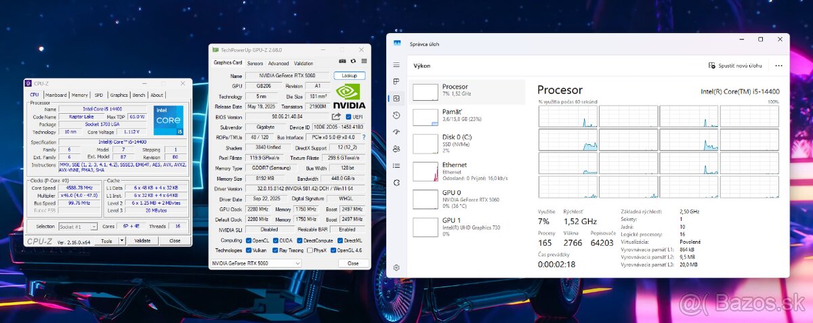Open the App history icon in Task Manager
The image size is (813, 323).
point(396,115)
